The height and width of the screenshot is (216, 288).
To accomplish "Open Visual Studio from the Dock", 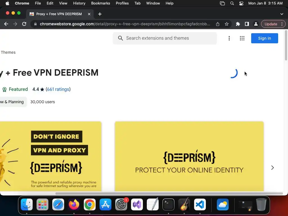I will (x=137, y=204).
